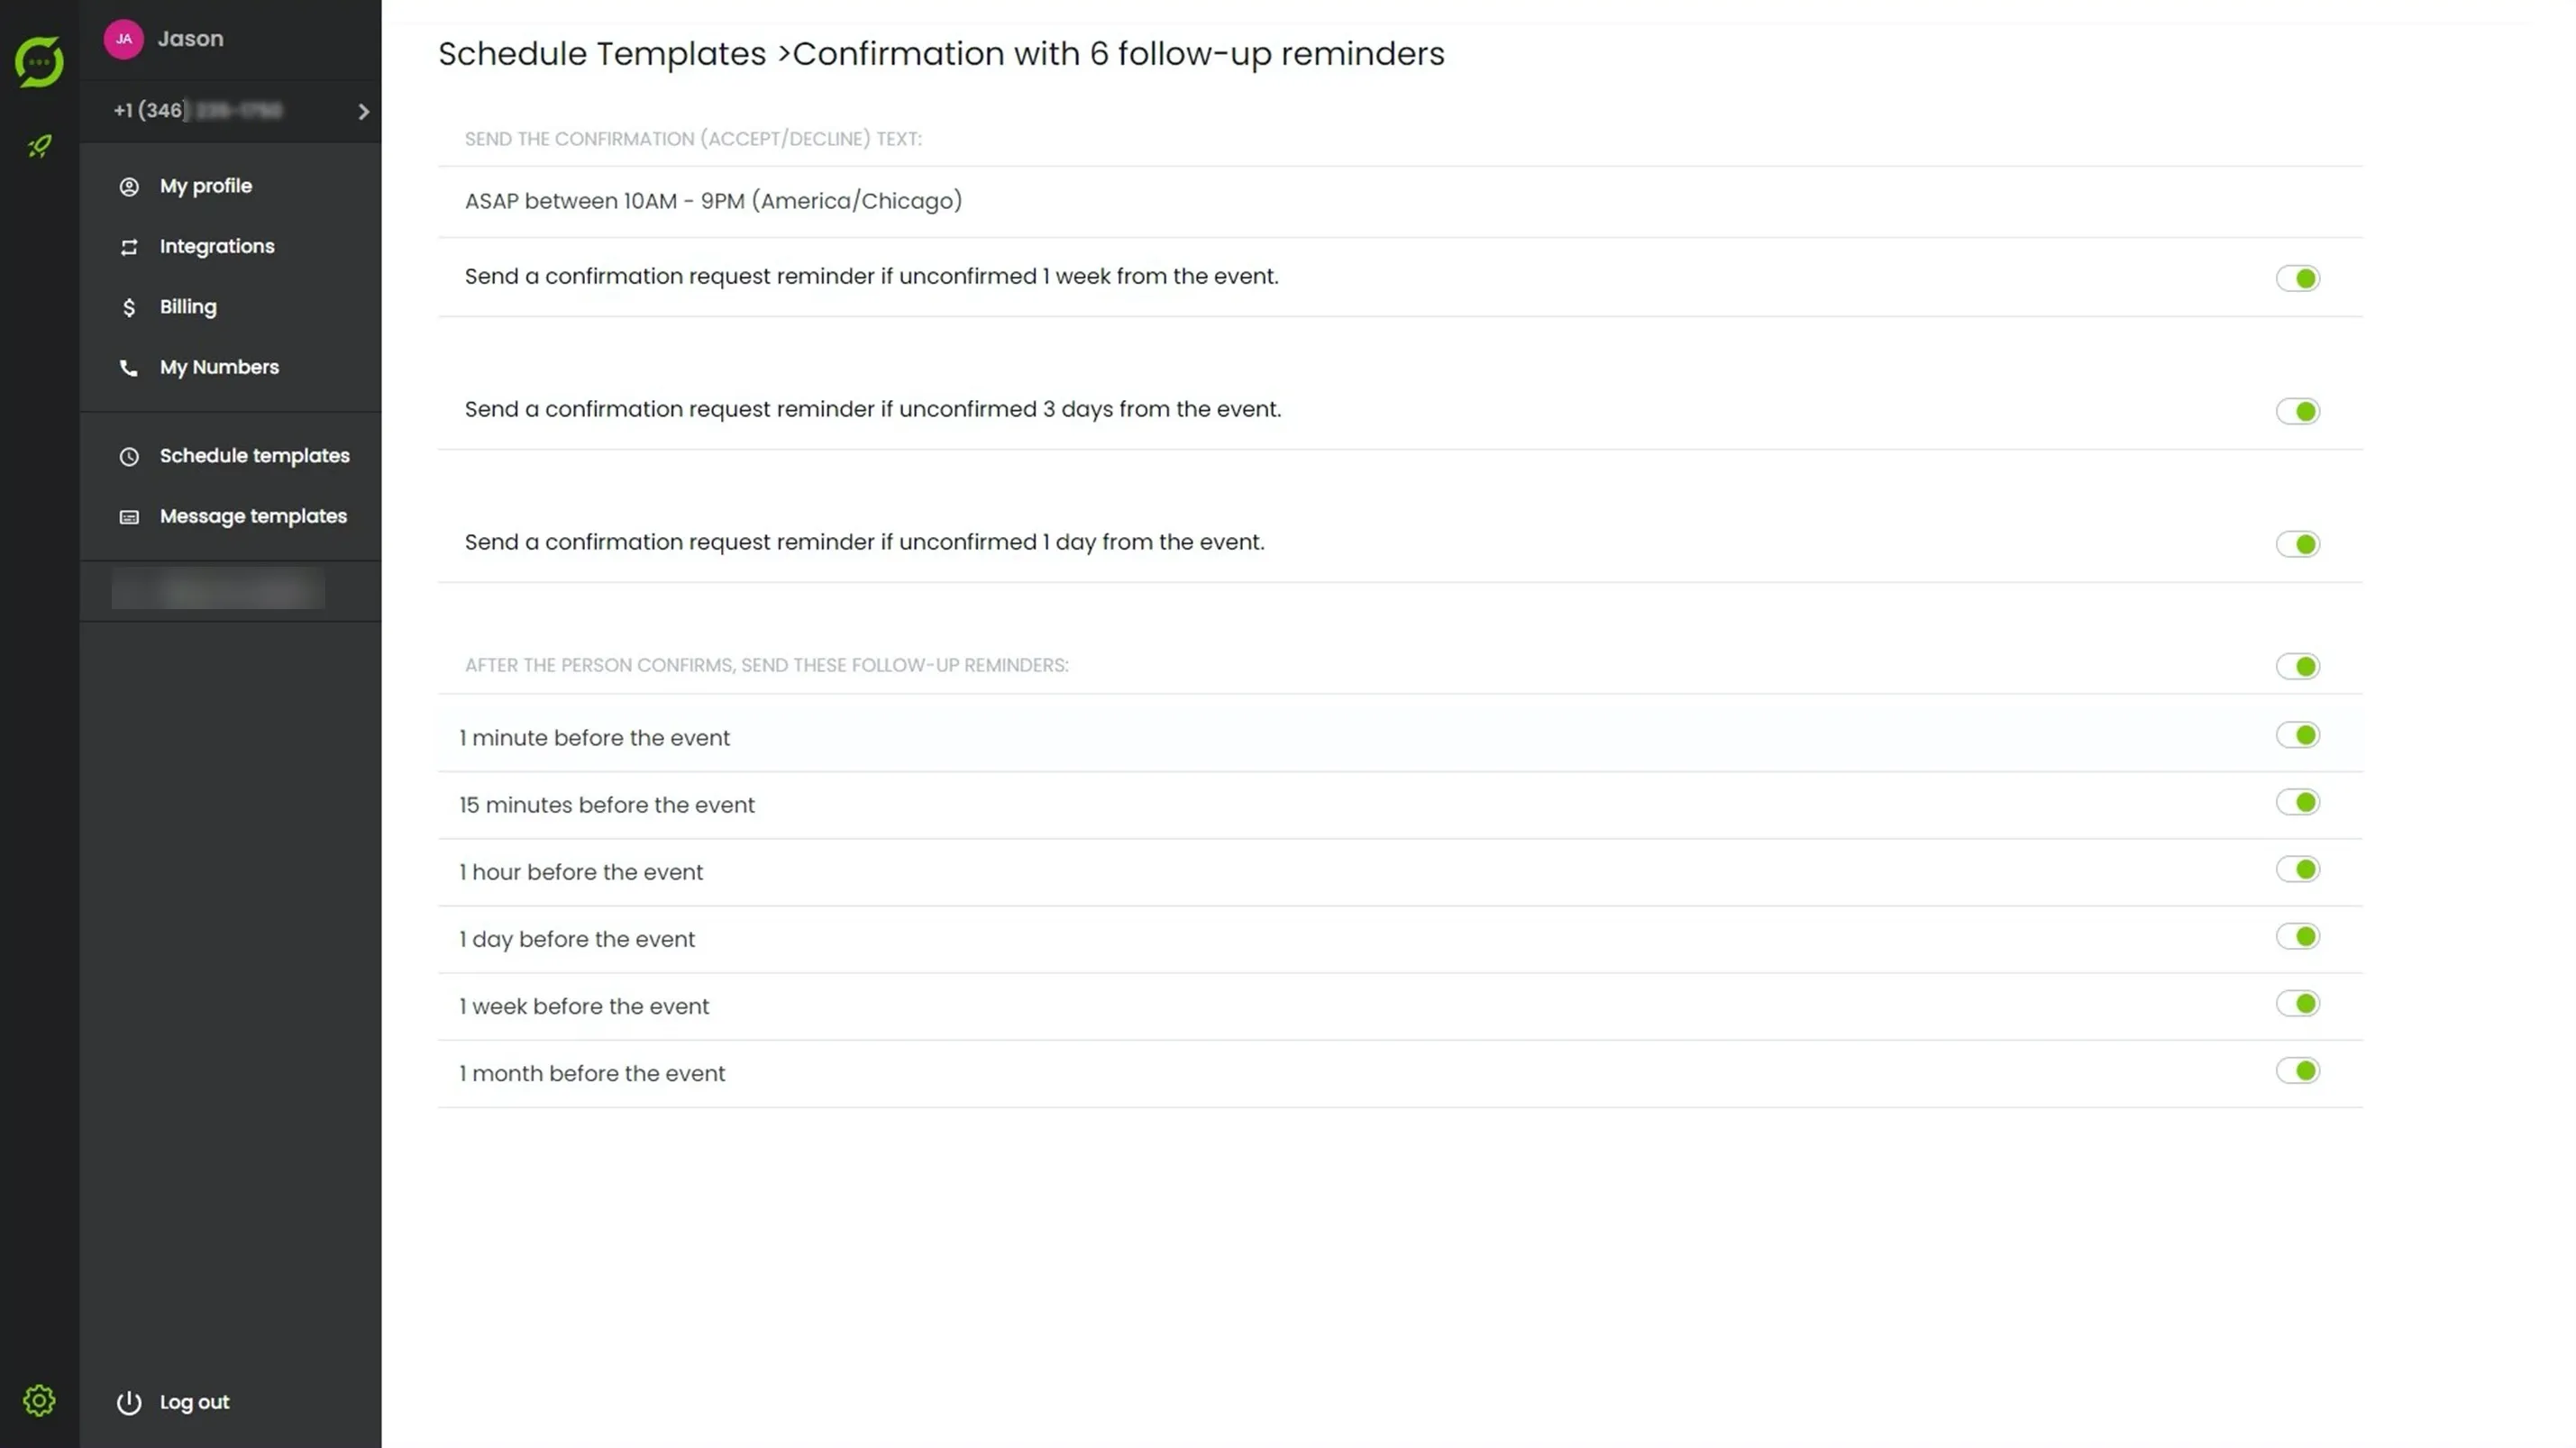The image size is (2576, 1448).
Task: Open settings via the gear icon
Action: point(39,1400)
